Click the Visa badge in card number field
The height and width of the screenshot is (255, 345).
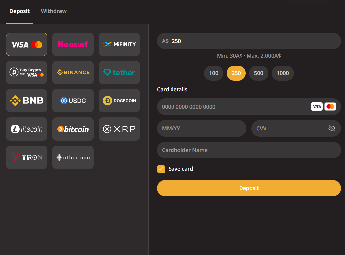coord(317,106)
